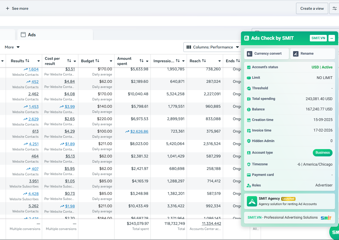Open the Cost per result column options arrow
Image resolution: width=339 pixels, height=240 pixels.
(75, 61)
